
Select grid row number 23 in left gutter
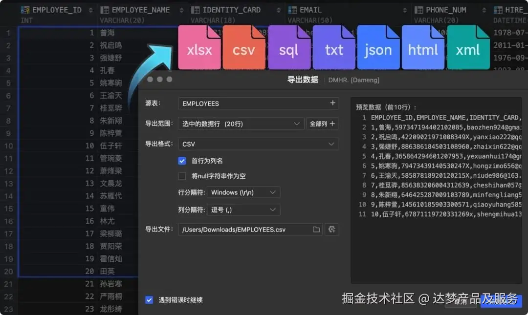tap(8, 309)
